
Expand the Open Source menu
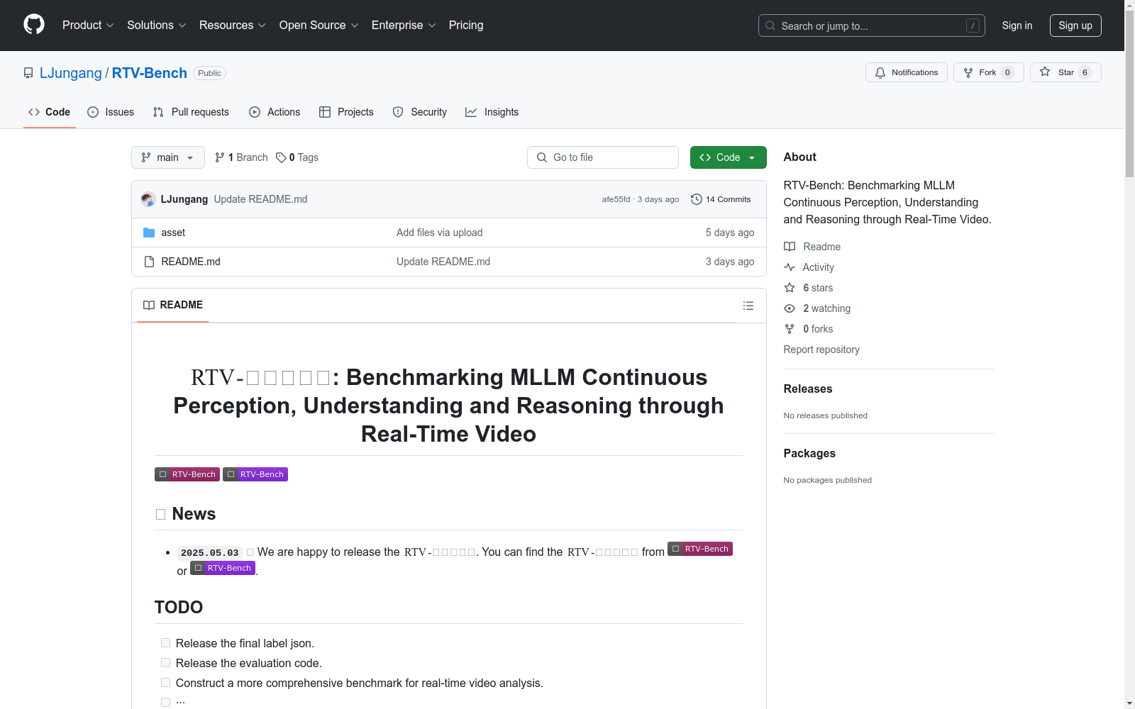[319, 26]
